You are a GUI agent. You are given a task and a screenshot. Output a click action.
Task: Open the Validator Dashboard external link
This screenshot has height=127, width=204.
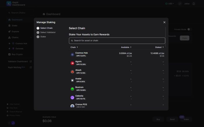tap(20, 62)
